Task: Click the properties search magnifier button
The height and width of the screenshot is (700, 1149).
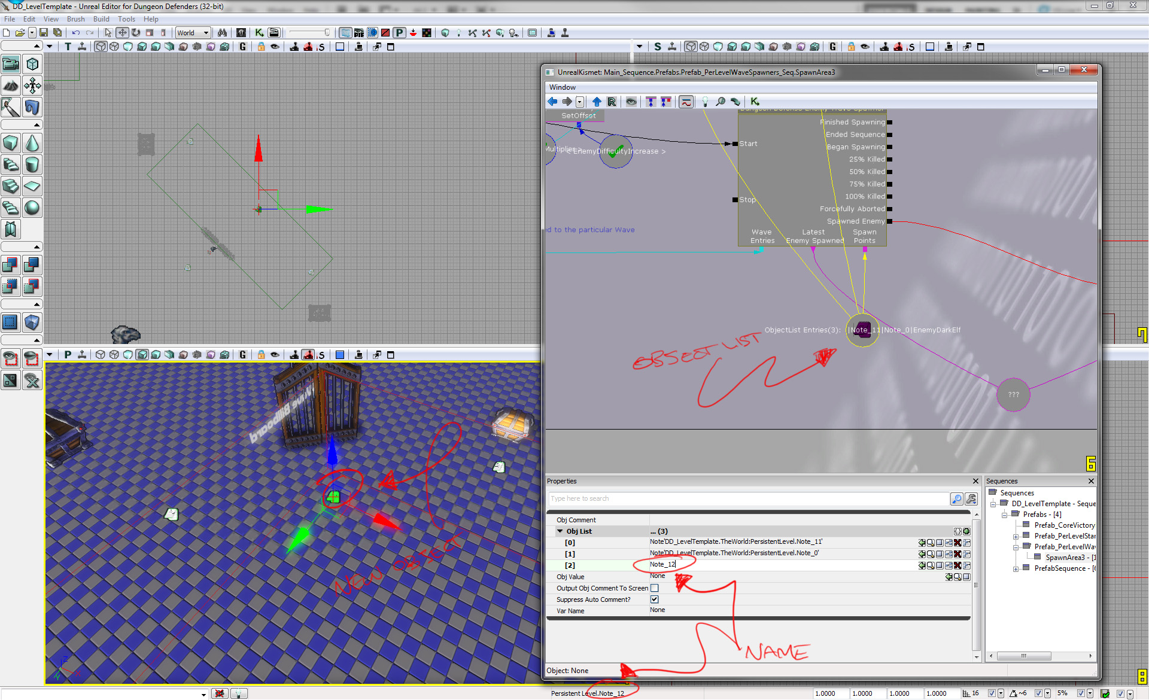Action: [956, 498]
